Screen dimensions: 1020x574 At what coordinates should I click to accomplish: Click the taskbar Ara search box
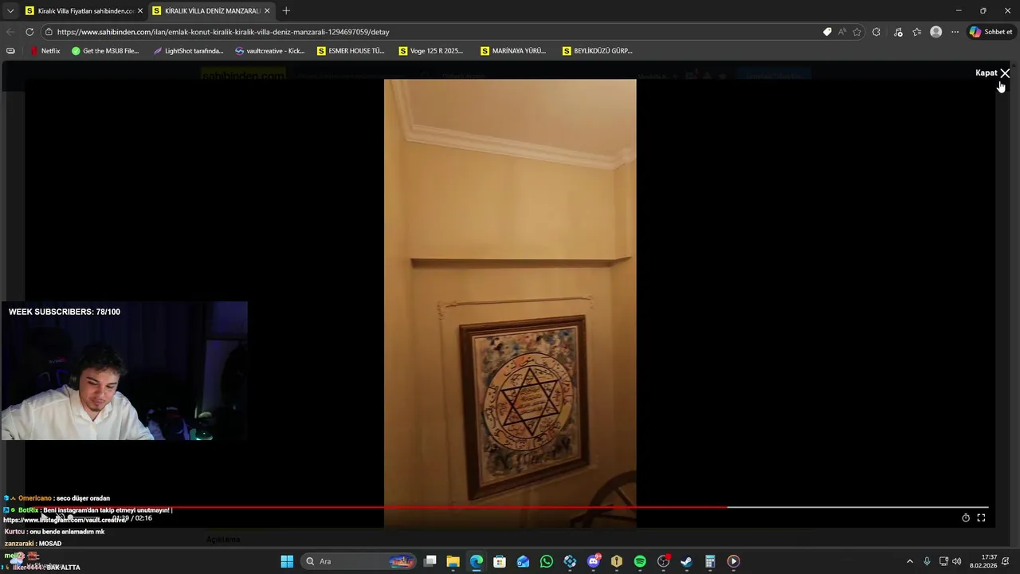(x=359, y=561)
